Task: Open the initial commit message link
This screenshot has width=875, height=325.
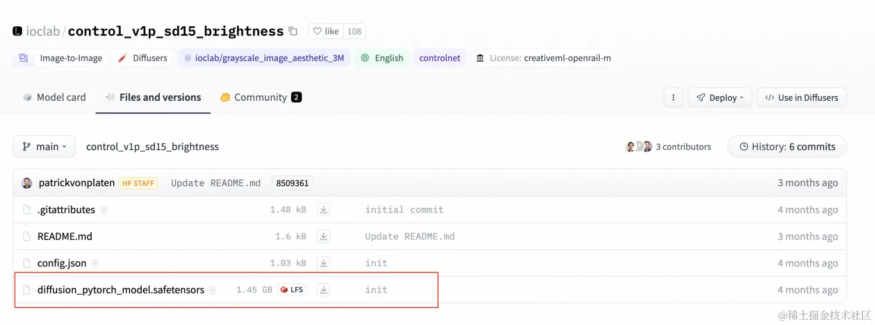Action: click(x=404, y=210)
